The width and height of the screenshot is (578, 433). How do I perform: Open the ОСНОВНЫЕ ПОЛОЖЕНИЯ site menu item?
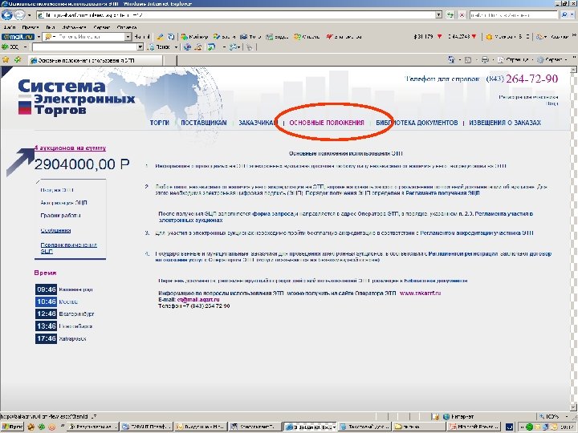coord(327,123)
